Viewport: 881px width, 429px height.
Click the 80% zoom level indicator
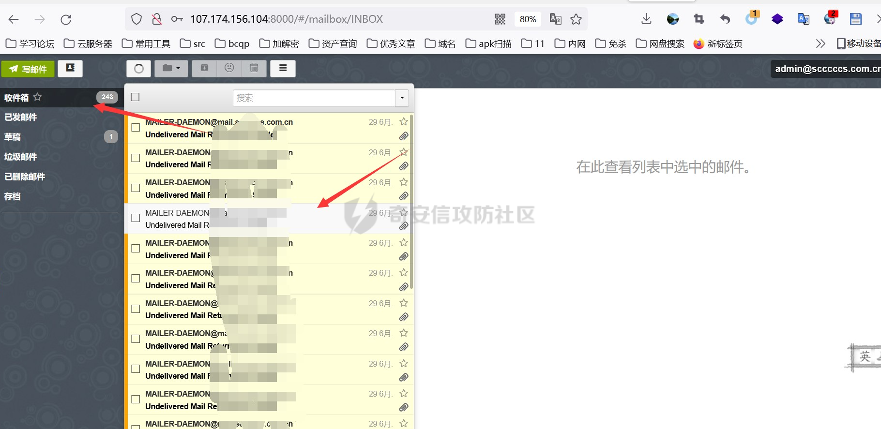(x=528, y=19)
